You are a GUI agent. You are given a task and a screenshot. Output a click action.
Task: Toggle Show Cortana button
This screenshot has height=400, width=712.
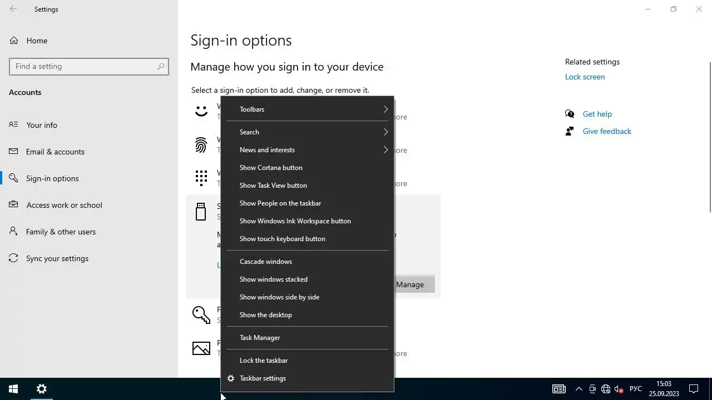(x=307, y=168)
